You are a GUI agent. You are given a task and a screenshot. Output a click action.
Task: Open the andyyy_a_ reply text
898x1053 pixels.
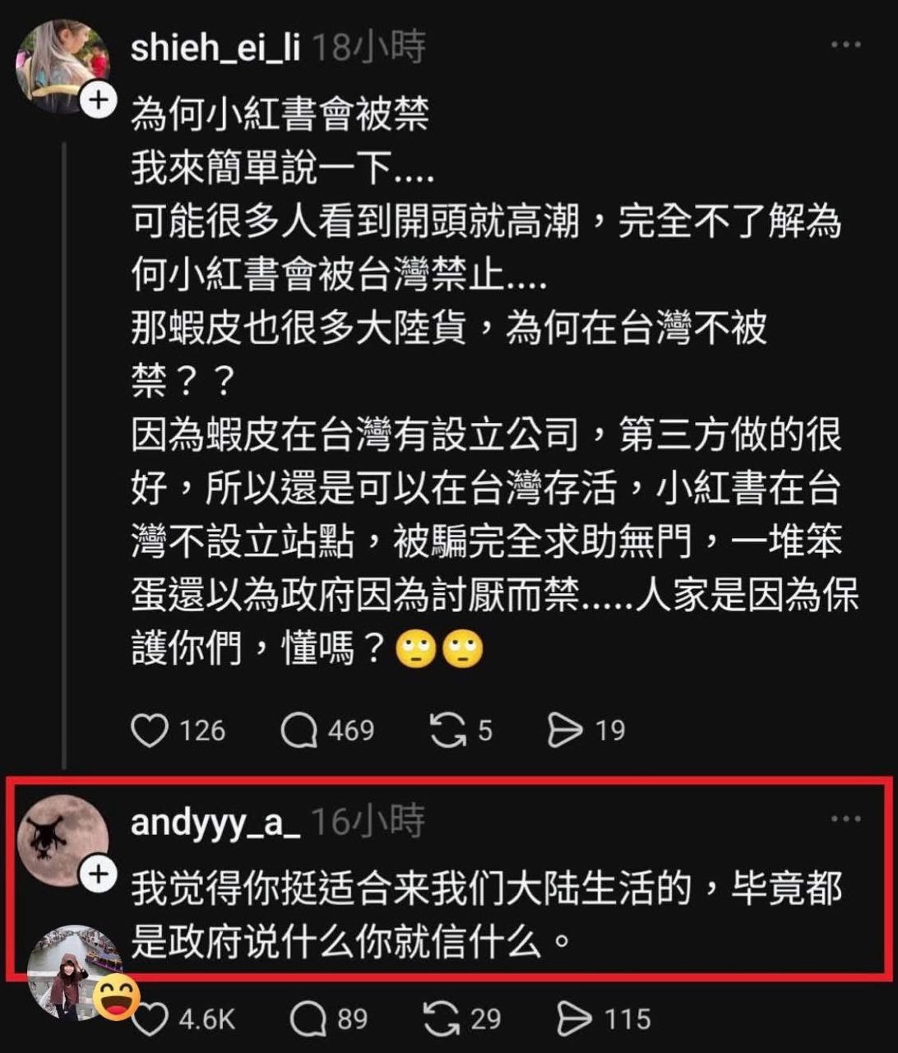[x=487, y=916]
